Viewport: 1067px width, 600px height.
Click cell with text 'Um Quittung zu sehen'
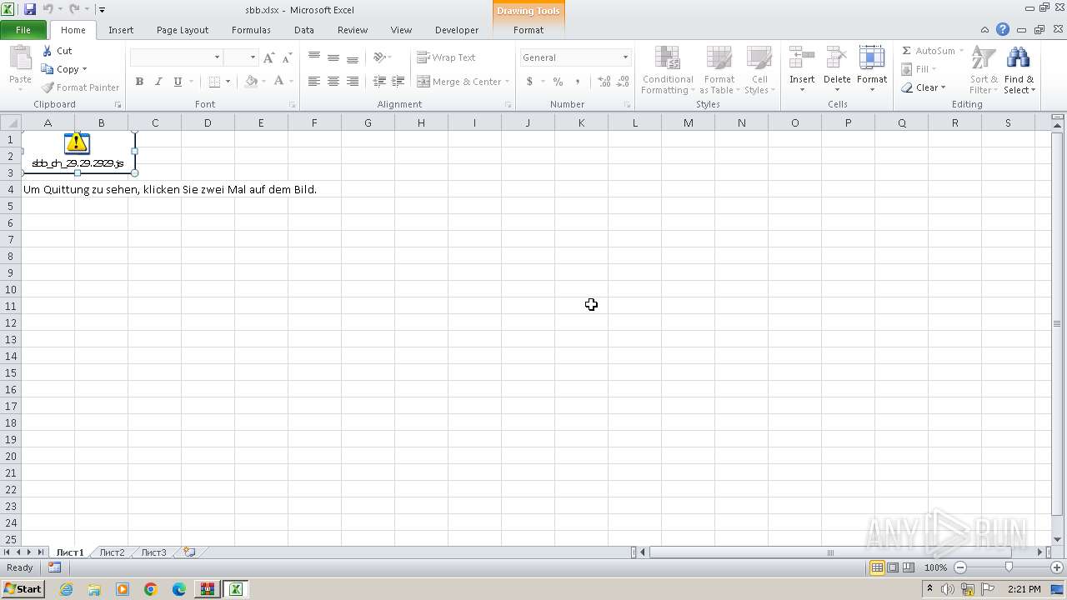pyautogui.click(x=170, y=189)
